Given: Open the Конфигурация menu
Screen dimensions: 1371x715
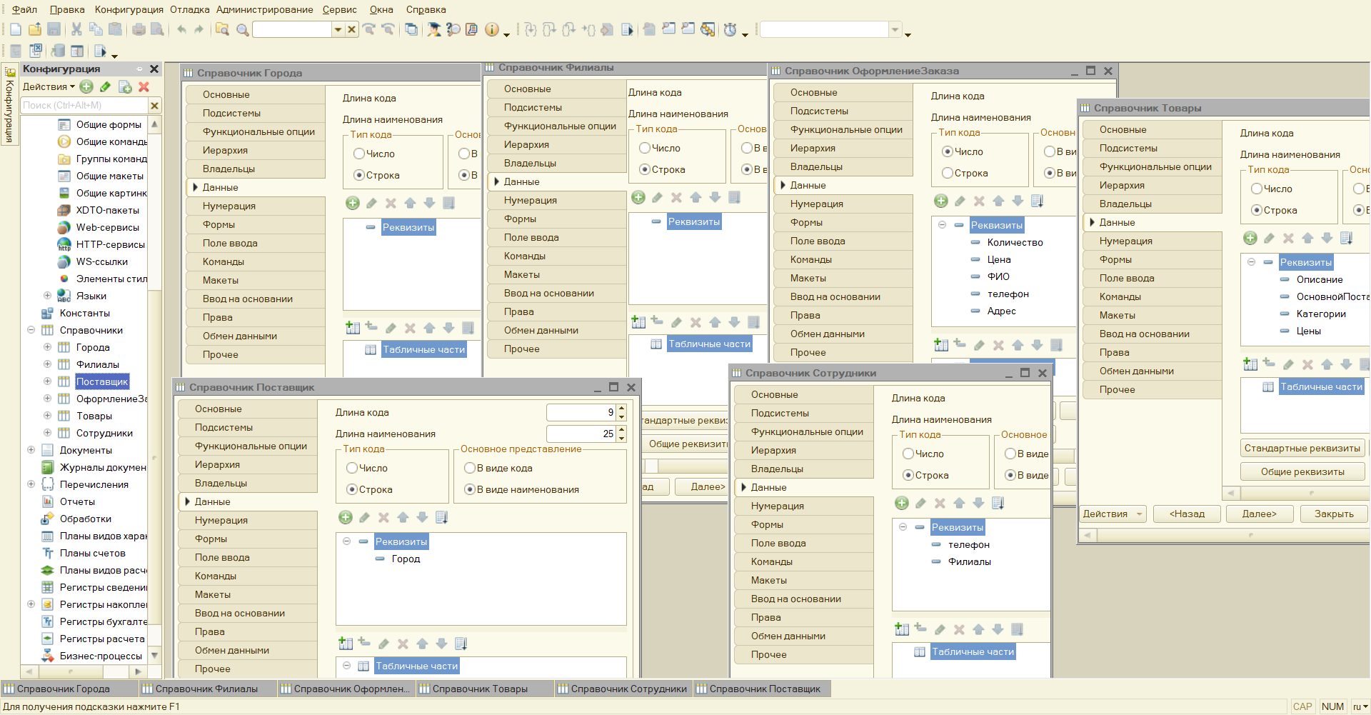Looking at the screenshot, I should (x=129, y=9).
